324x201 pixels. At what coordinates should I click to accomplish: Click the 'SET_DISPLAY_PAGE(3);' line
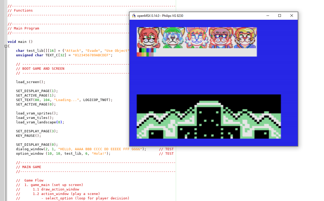[x=37, y=131]
